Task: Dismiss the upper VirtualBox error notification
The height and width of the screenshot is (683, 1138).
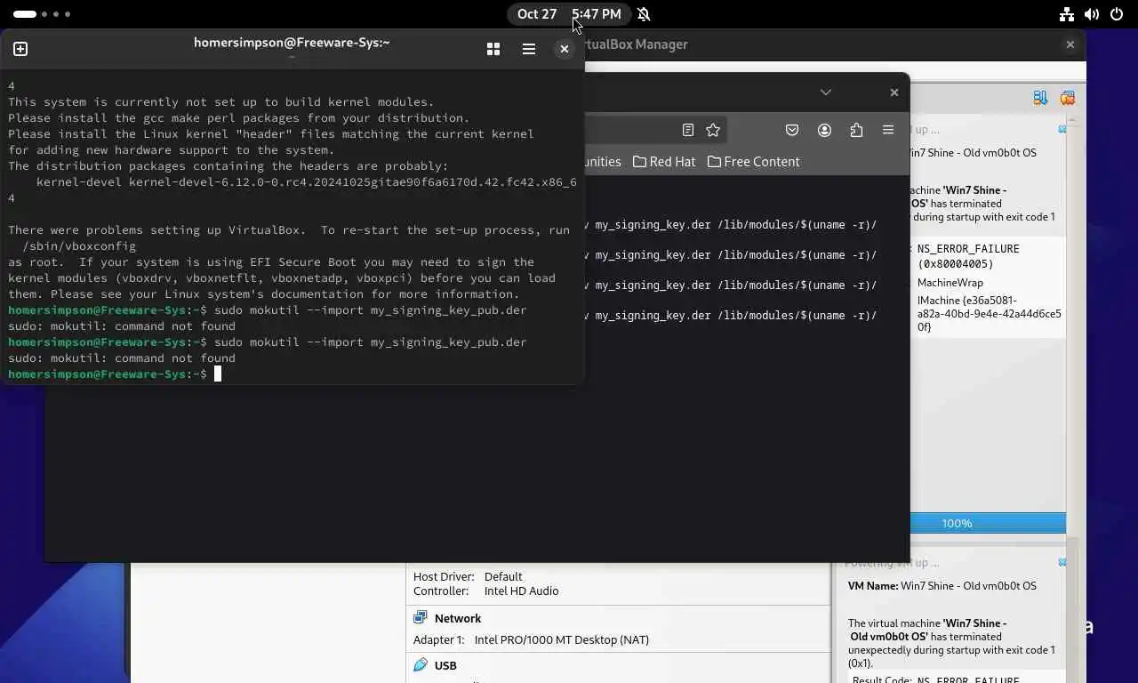Action: (x=1062, y=130)
